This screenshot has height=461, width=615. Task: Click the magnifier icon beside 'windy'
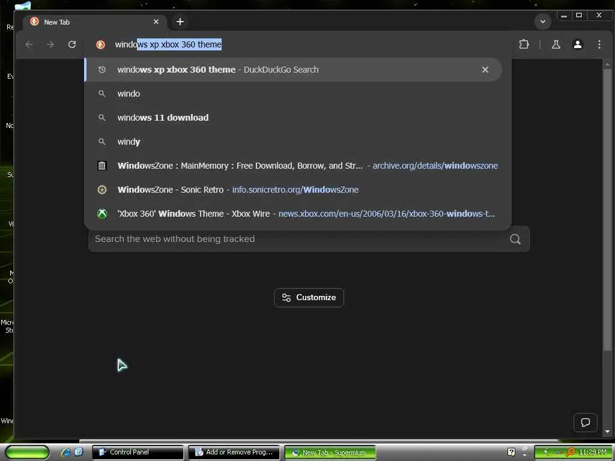click(x=102, y=142)
